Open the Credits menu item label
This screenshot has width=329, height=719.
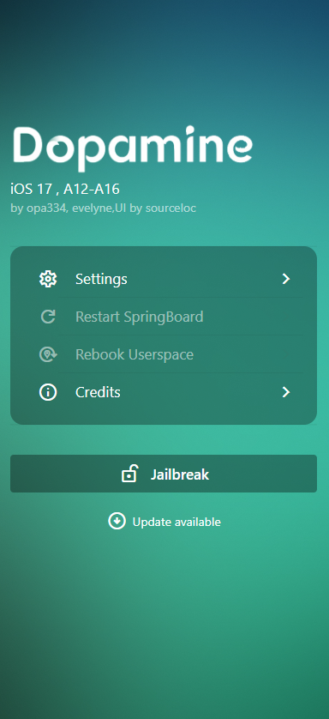click(x=98, y=392)
